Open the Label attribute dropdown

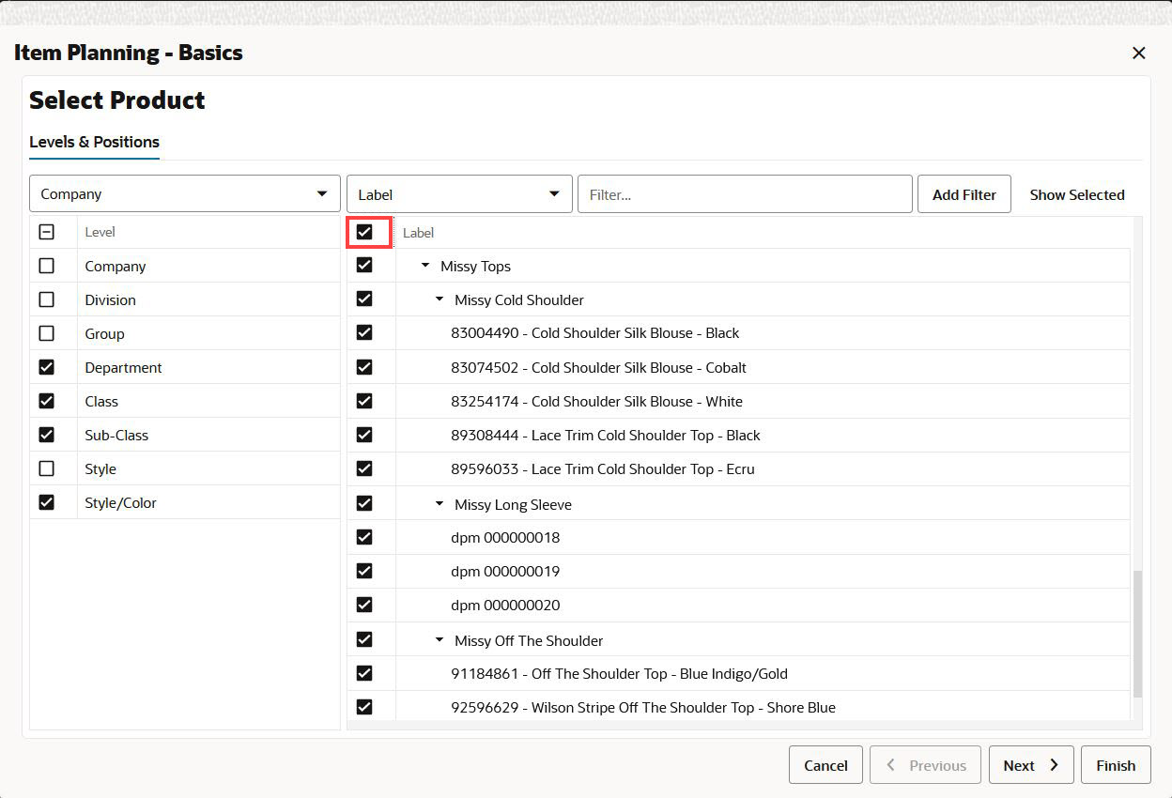click(x=459, y=194)
